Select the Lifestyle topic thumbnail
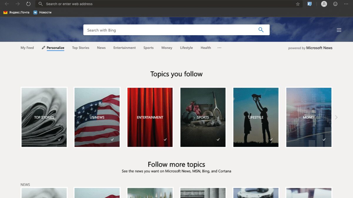The height and width of the screenshot is (198, 353). pos(256,117)
